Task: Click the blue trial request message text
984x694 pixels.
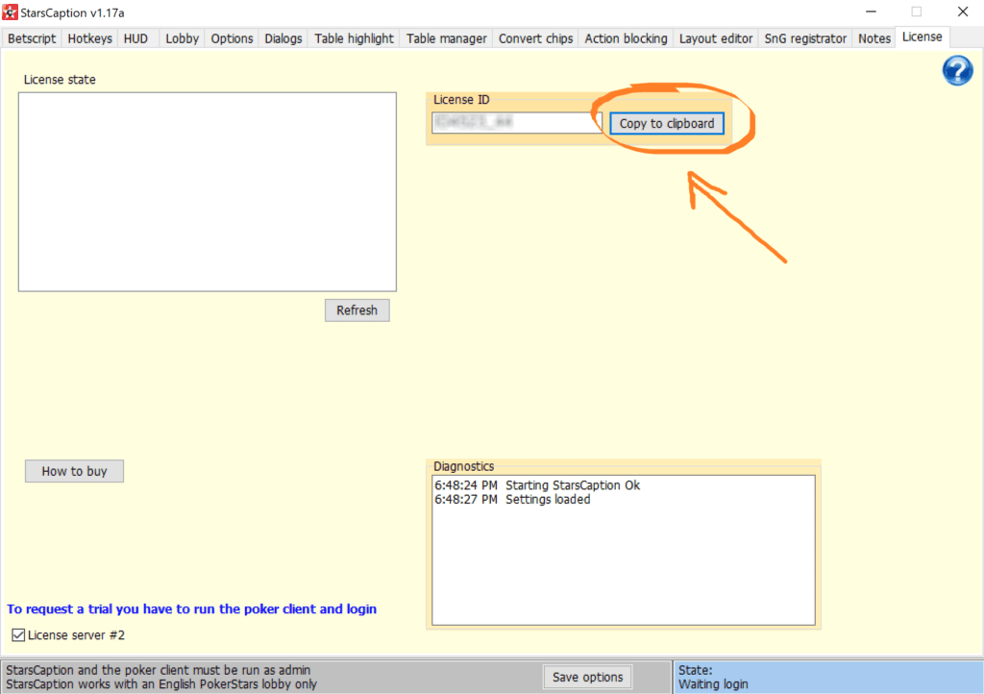Action: pos(191,608)
